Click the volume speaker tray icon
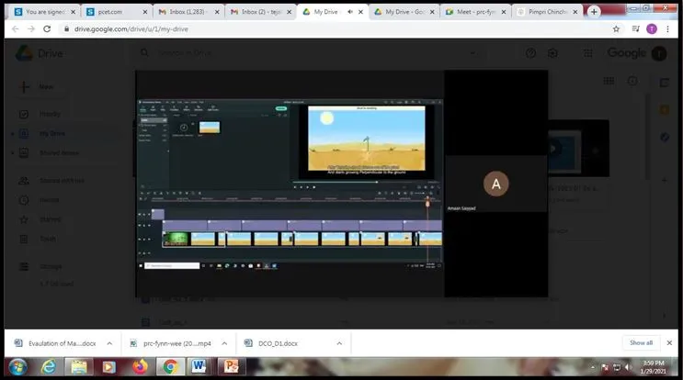This screenshot has height=380, width=683. (x=628, y=367)
